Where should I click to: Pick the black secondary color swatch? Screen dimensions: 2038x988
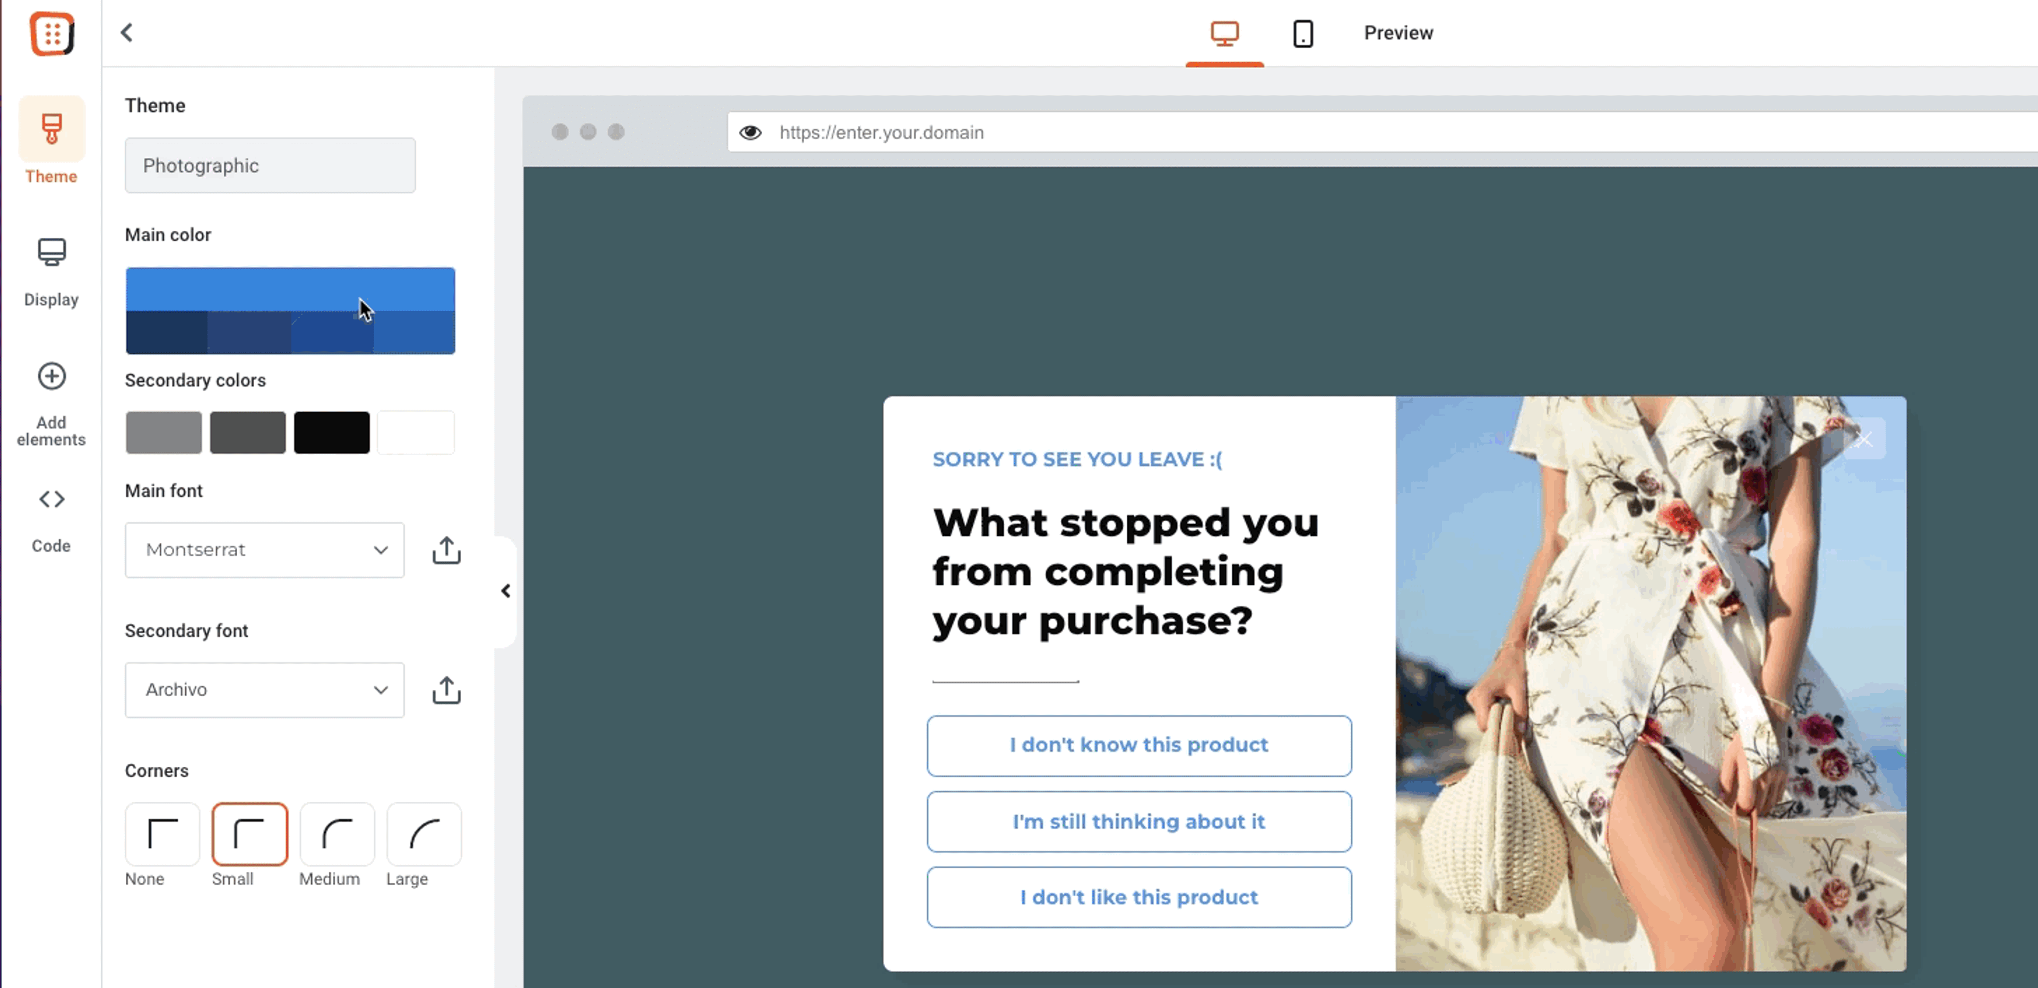332,432
